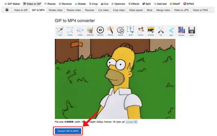Click the Homer Simpson GIF preview

point(115,79)
